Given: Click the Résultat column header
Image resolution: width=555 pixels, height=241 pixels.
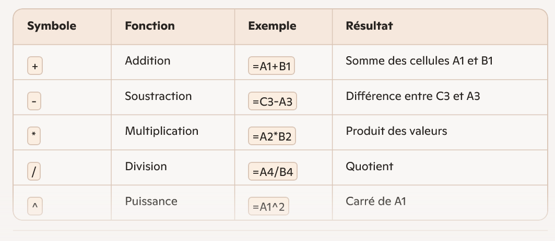Looking at the screenshot, I should point(369,26).
